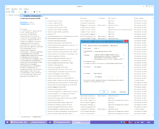Switch to Стандартный view tab
The width and height of the screenshot is (159, 129).
36,117
